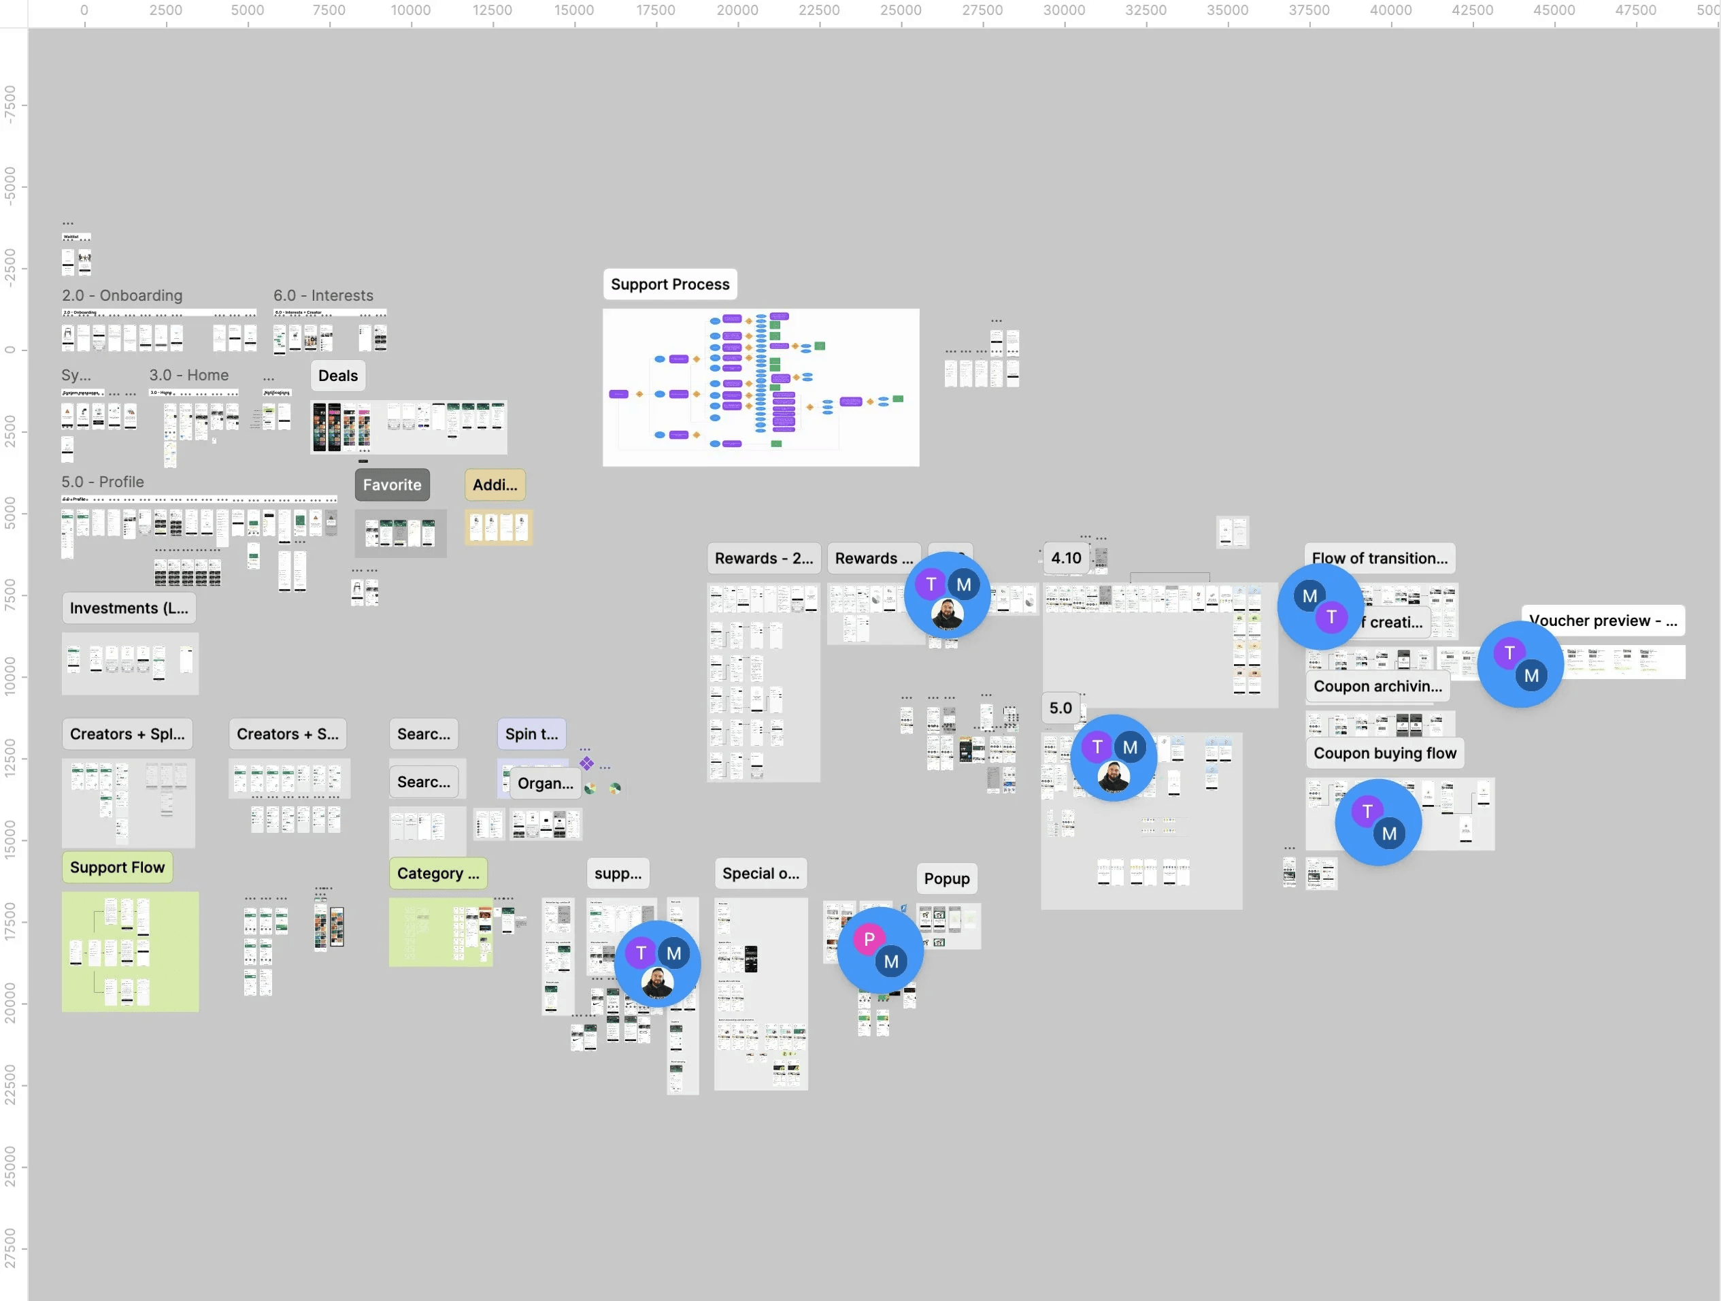The width and height of the screenshot is (1721, 1301).
Task: Select the Favorite section label
Action: (392, 484)
